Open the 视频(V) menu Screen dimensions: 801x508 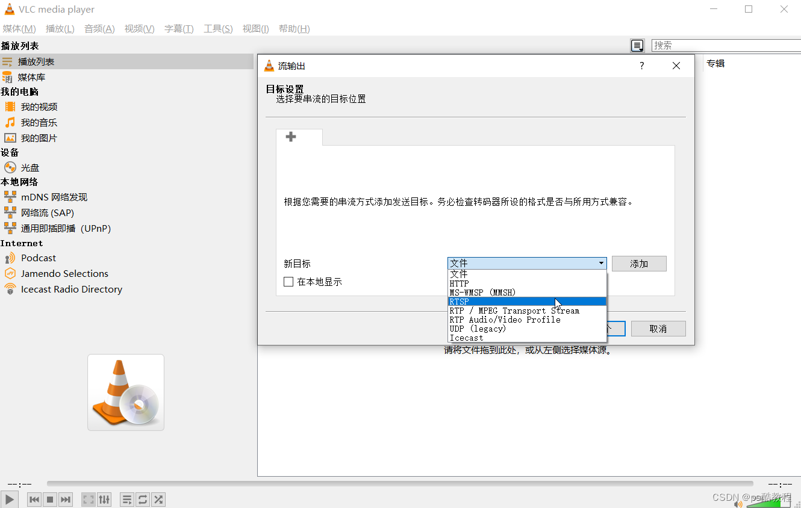pyautogui.click(x=140, y=29)
